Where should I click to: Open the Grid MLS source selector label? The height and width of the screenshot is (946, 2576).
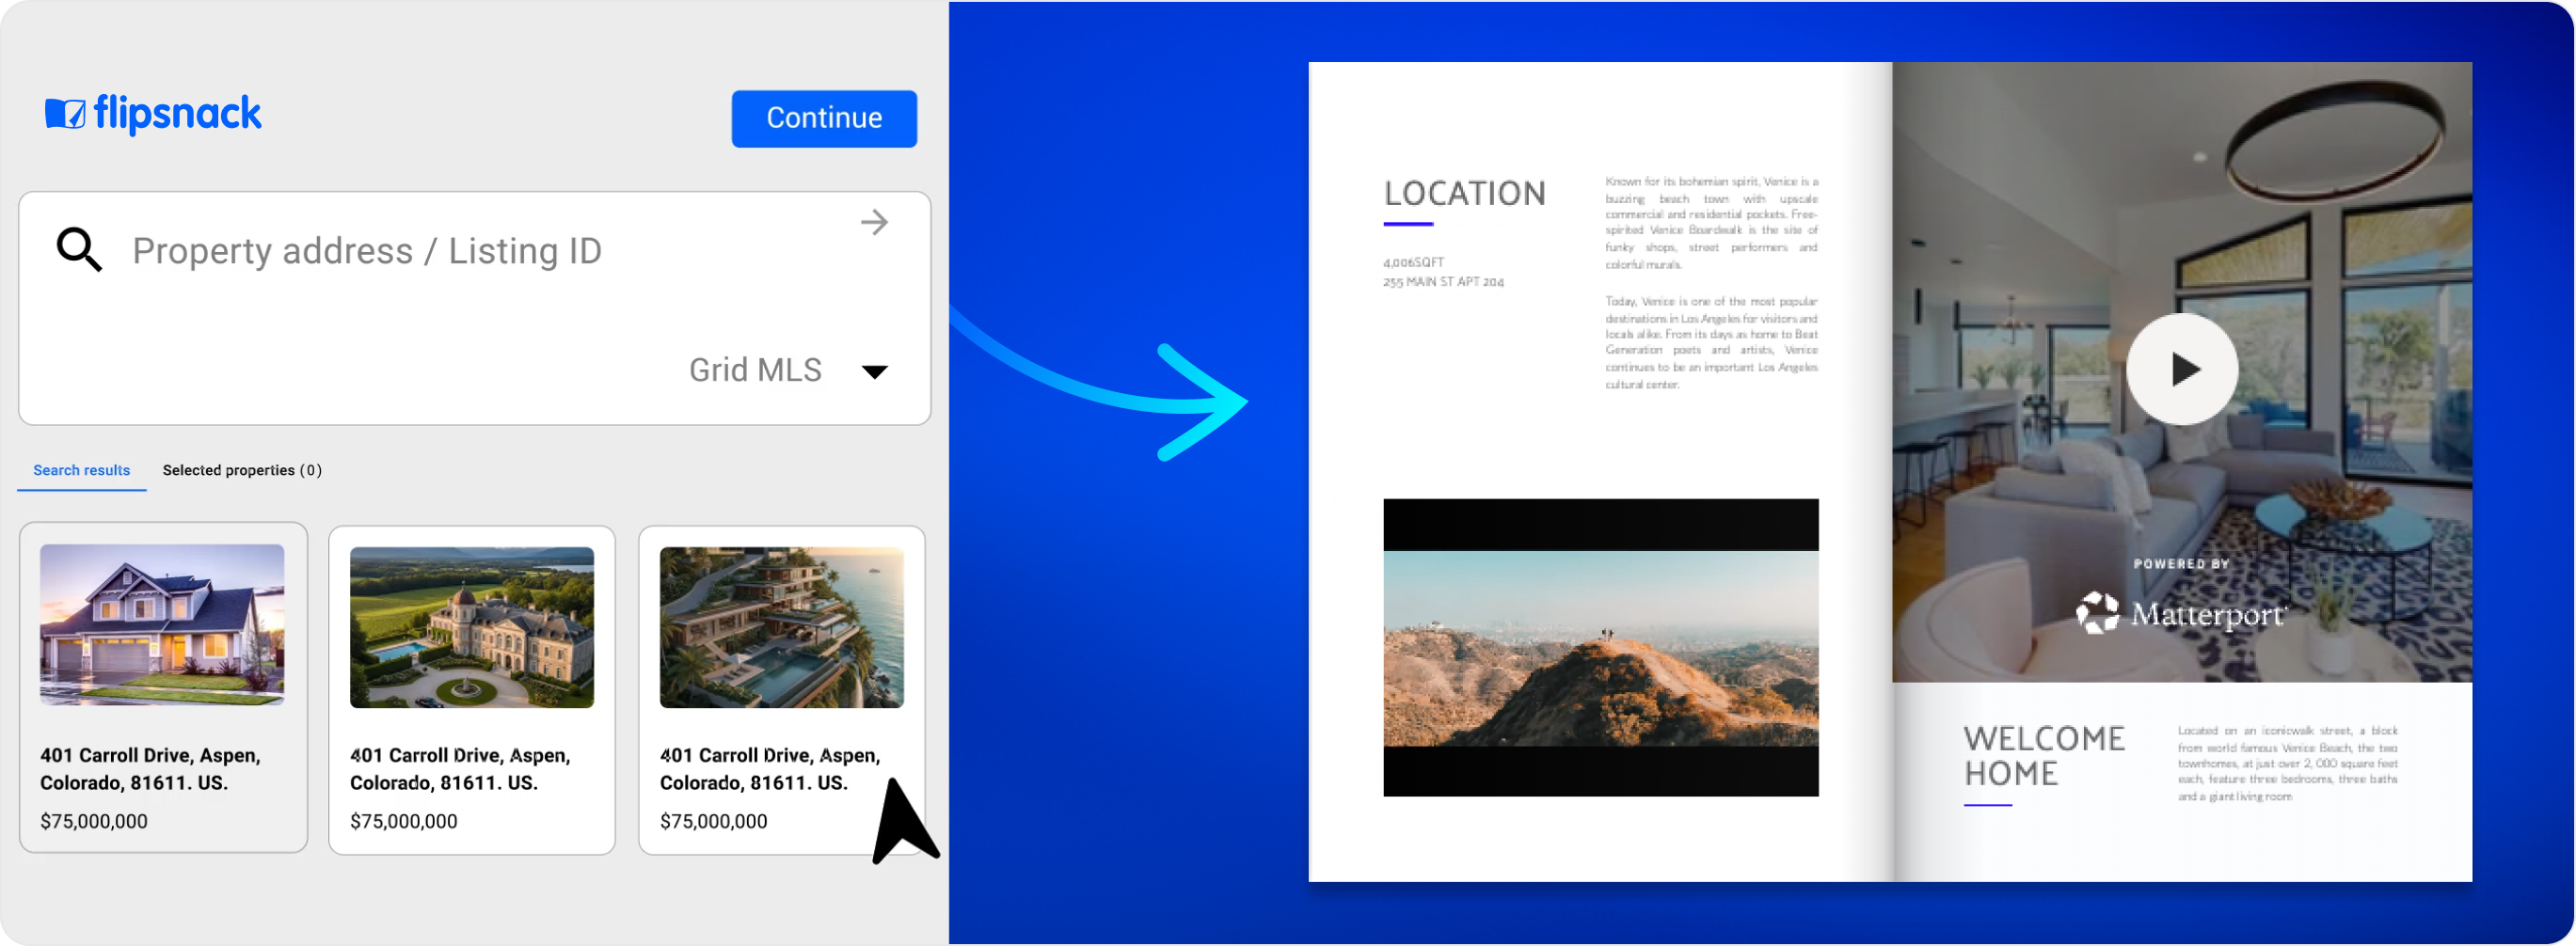[755, 370]
